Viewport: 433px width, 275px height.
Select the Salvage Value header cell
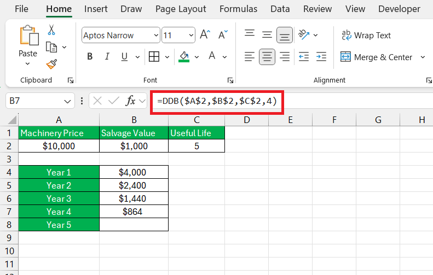point(134,133)
